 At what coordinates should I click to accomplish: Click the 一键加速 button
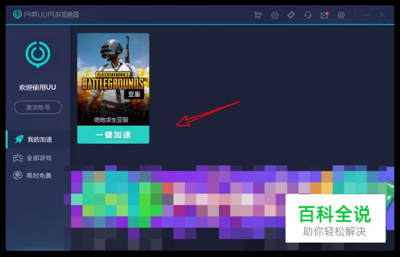tap(113, 135)
